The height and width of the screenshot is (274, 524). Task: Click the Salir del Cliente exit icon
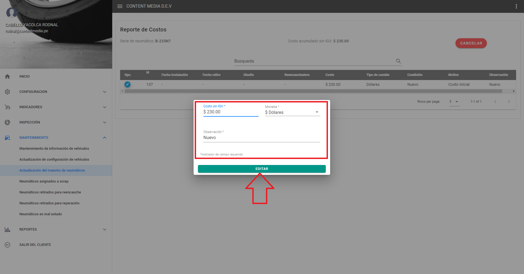pos(7,245)
